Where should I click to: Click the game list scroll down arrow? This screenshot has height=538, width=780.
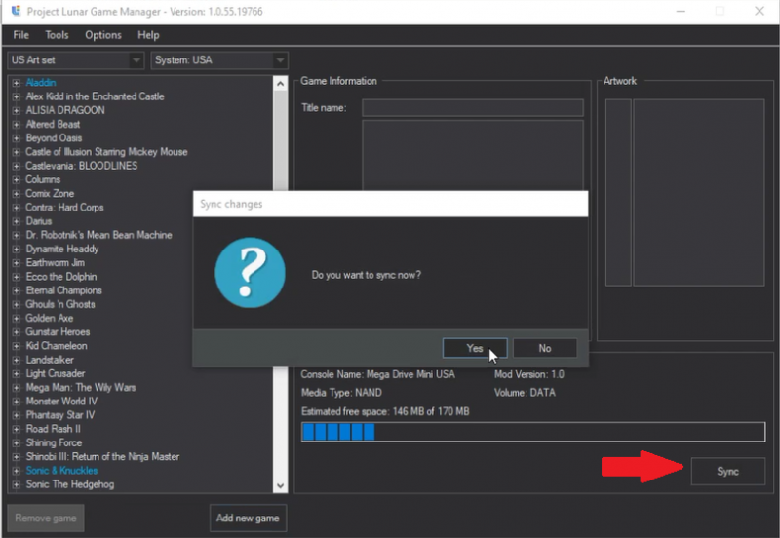[280, 485]
